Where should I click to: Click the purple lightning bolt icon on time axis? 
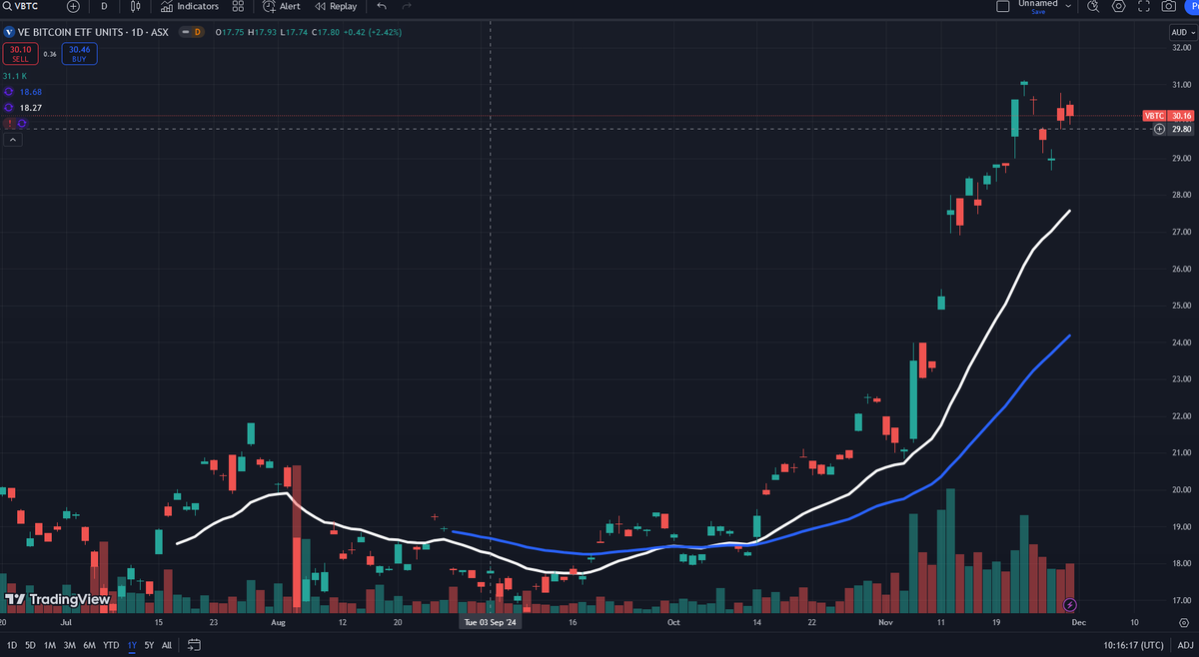click(1070, 604)
